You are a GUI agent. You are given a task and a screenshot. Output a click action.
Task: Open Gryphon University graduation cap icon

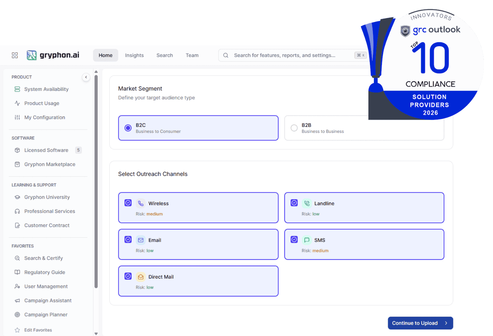(x=17, y=197)
